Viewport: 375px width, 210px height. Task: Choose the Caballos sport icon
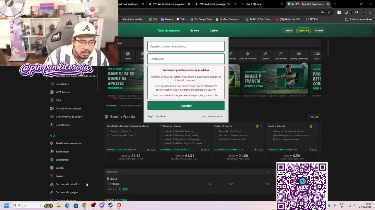265,55
